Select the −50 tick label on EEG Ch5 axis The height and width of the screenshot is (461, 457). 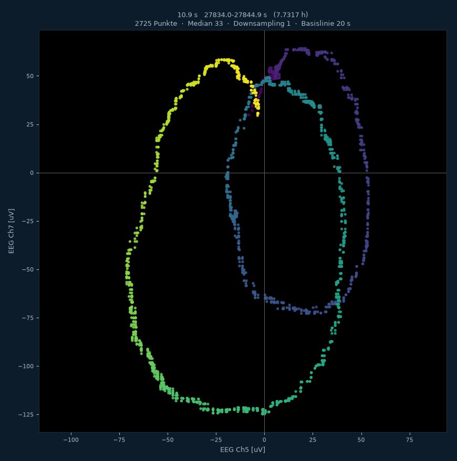[168, 440]
